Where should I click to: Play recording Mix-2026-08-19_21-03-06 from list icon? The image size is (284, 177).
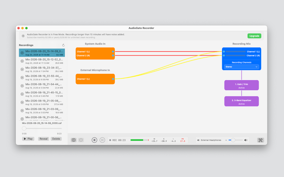point(22,111)
